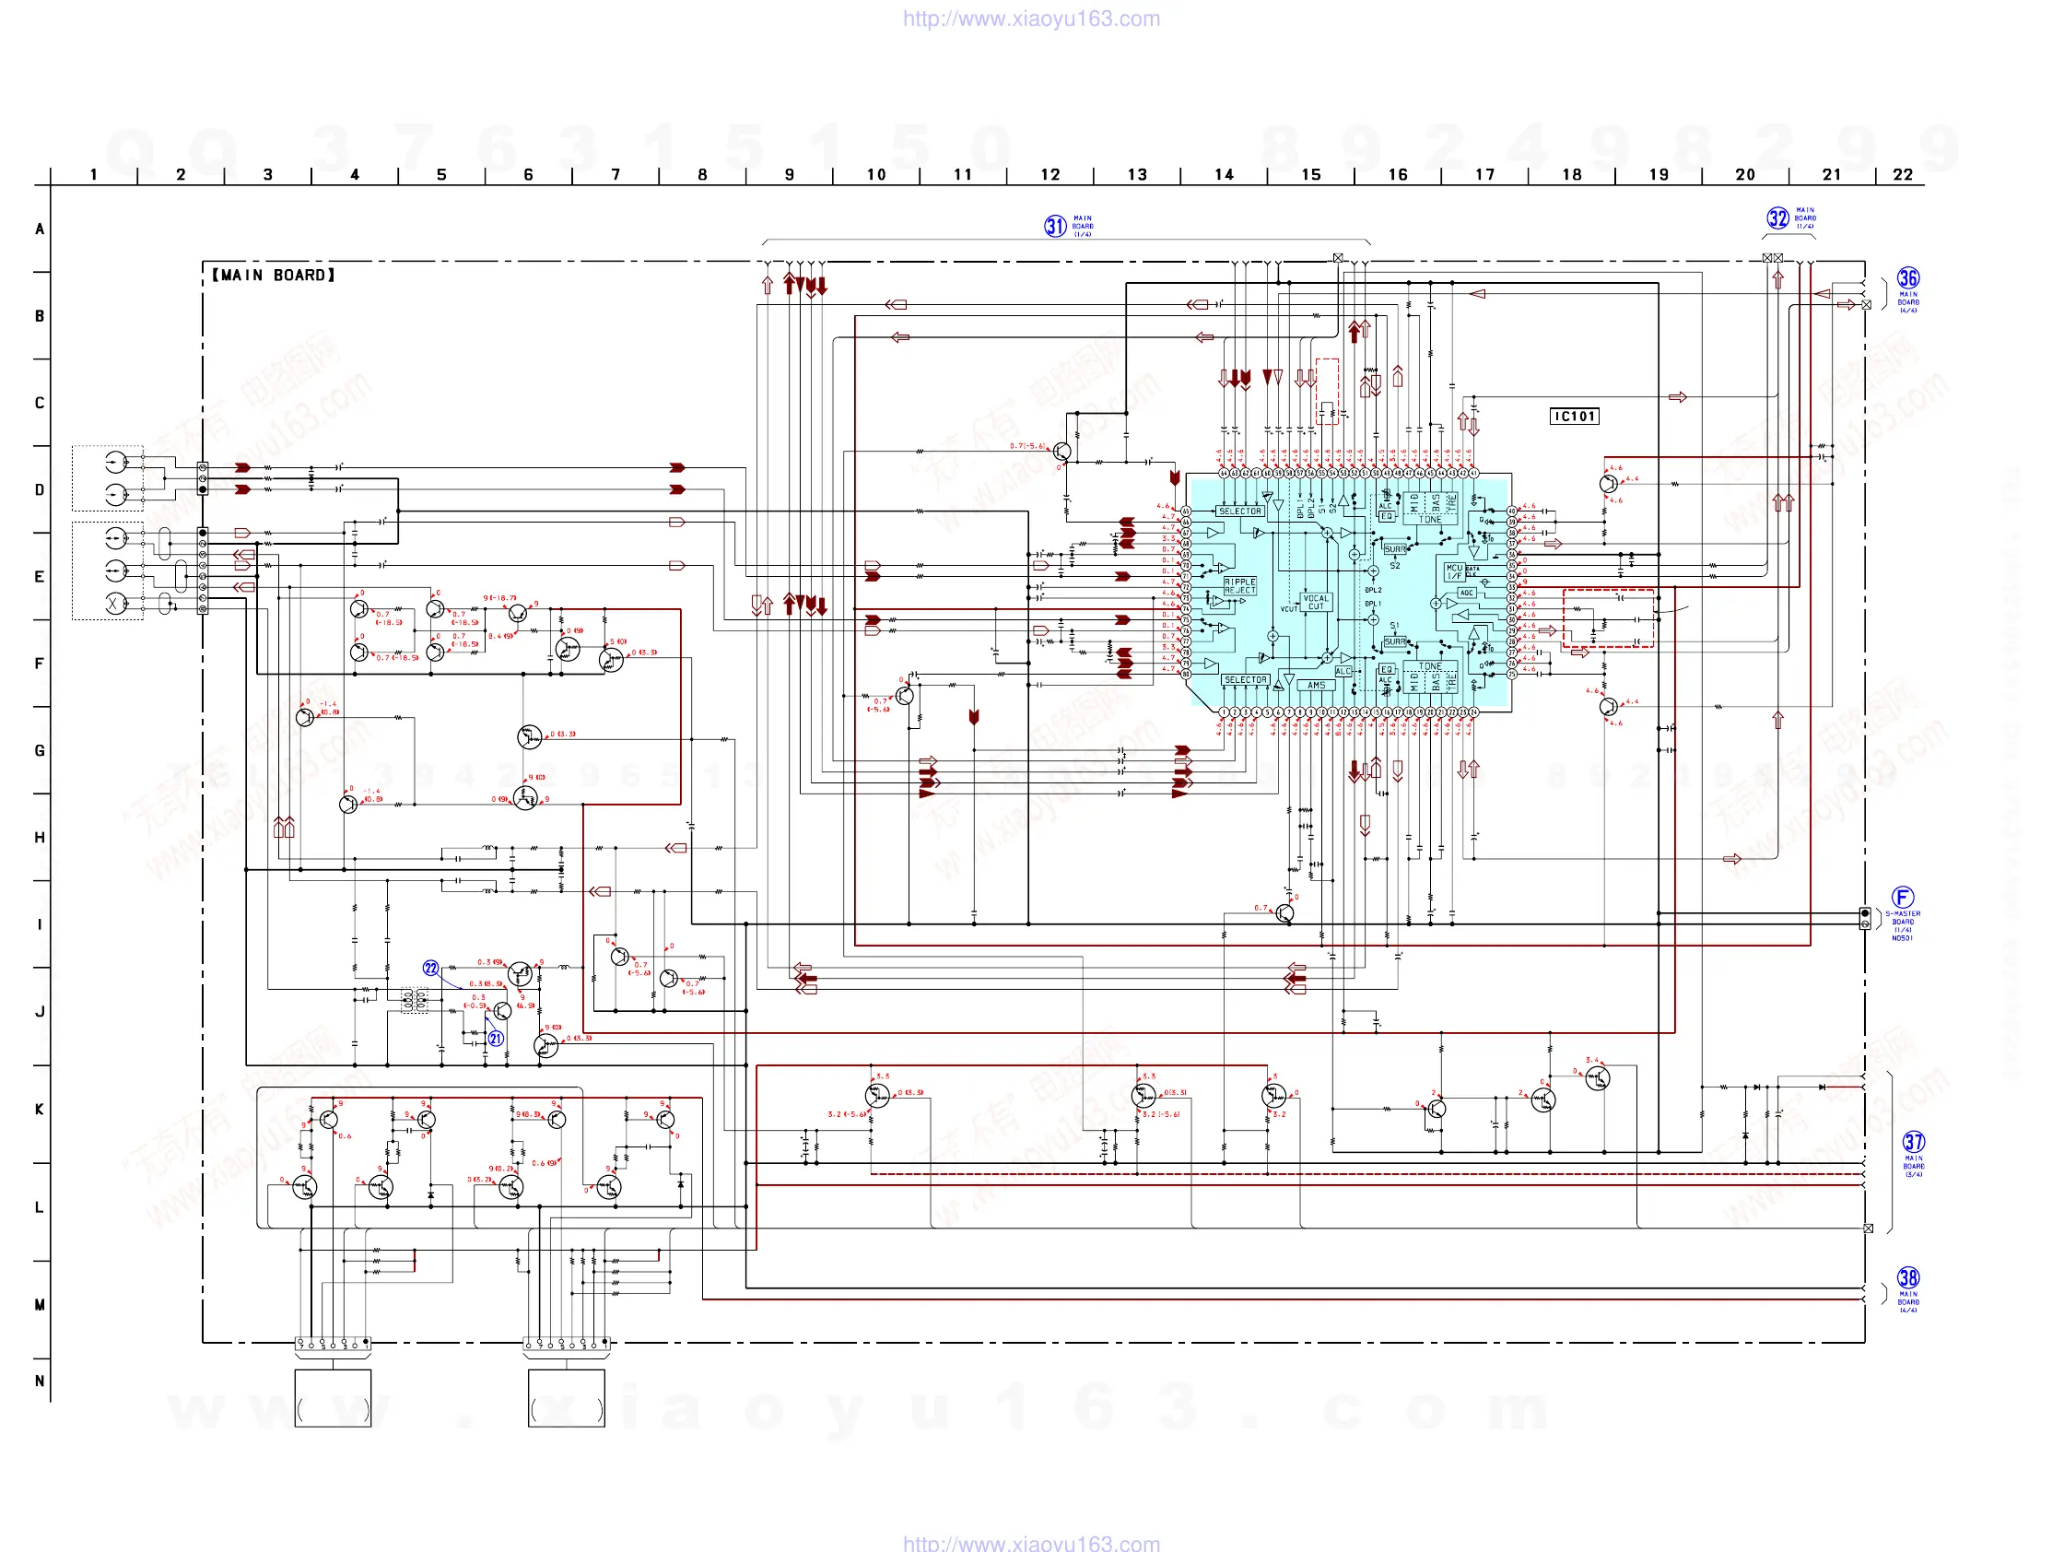Click the IC101 label box

point(1573,417)
